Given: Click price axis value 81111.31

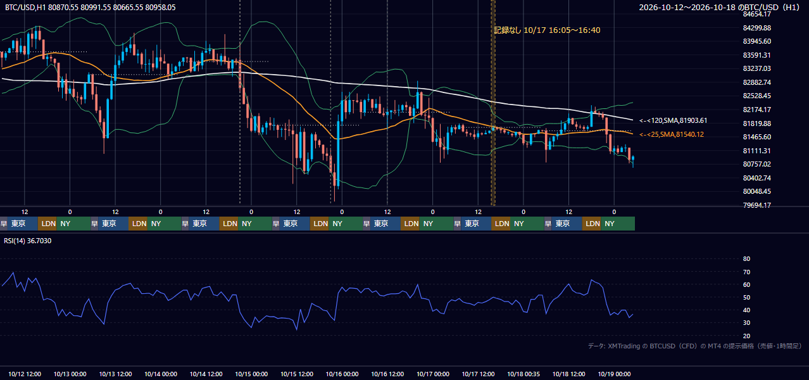Looking at the screenshot, I should pyautogui.click(x=756, y=151).
